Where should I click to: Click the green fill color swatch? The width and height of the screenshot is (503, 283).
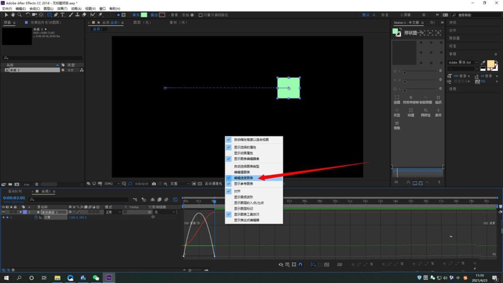(x=144, y=15)
